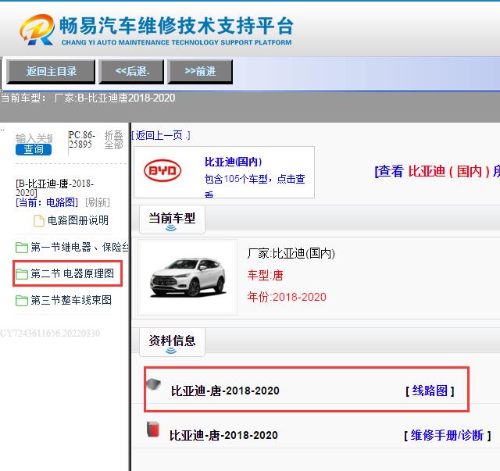Click 厂家:比亚迪(国内) text
Screen dimensions: 500x471
291,254
